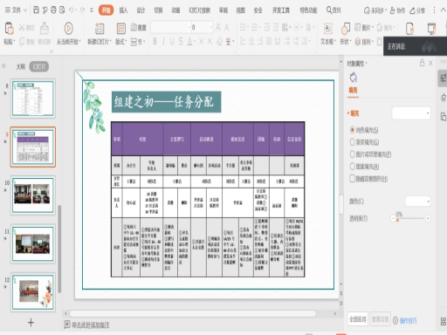Close the Object Properties panel

(x=430, y=63)
